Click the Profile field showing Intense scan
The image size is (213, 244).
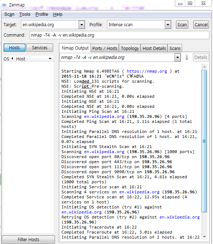136,25
